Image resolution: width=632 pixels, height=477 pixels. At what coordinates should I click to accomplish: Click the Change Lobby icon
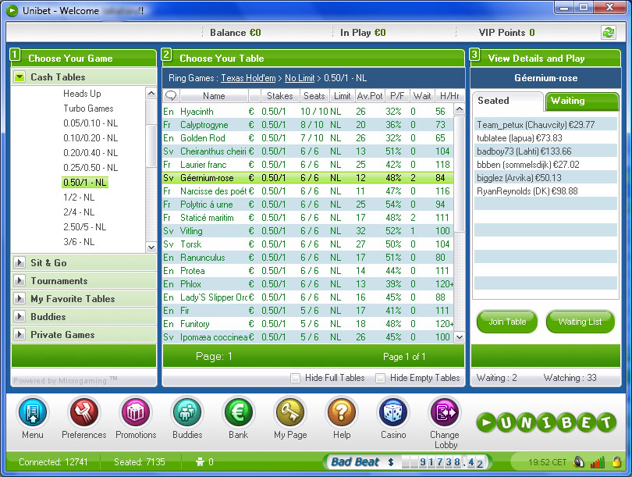pos(445,412)
